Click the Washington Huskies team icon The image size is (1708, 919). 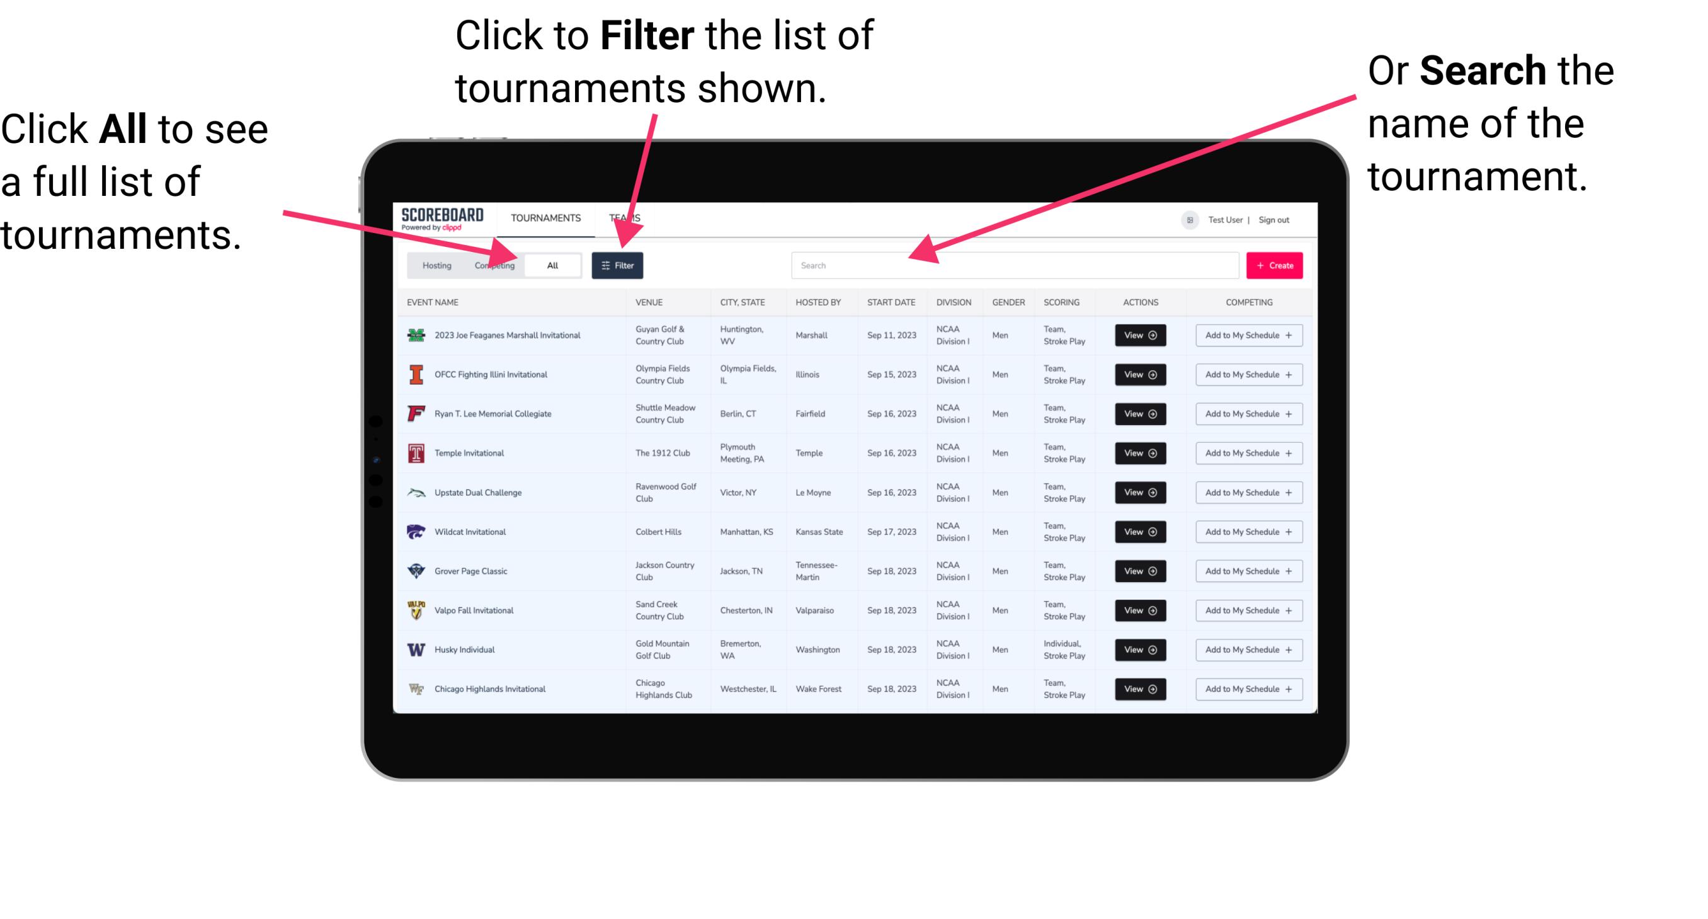pos(418,649)
